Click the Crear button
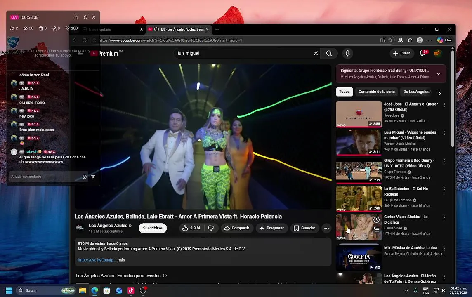 coord(401,53)
